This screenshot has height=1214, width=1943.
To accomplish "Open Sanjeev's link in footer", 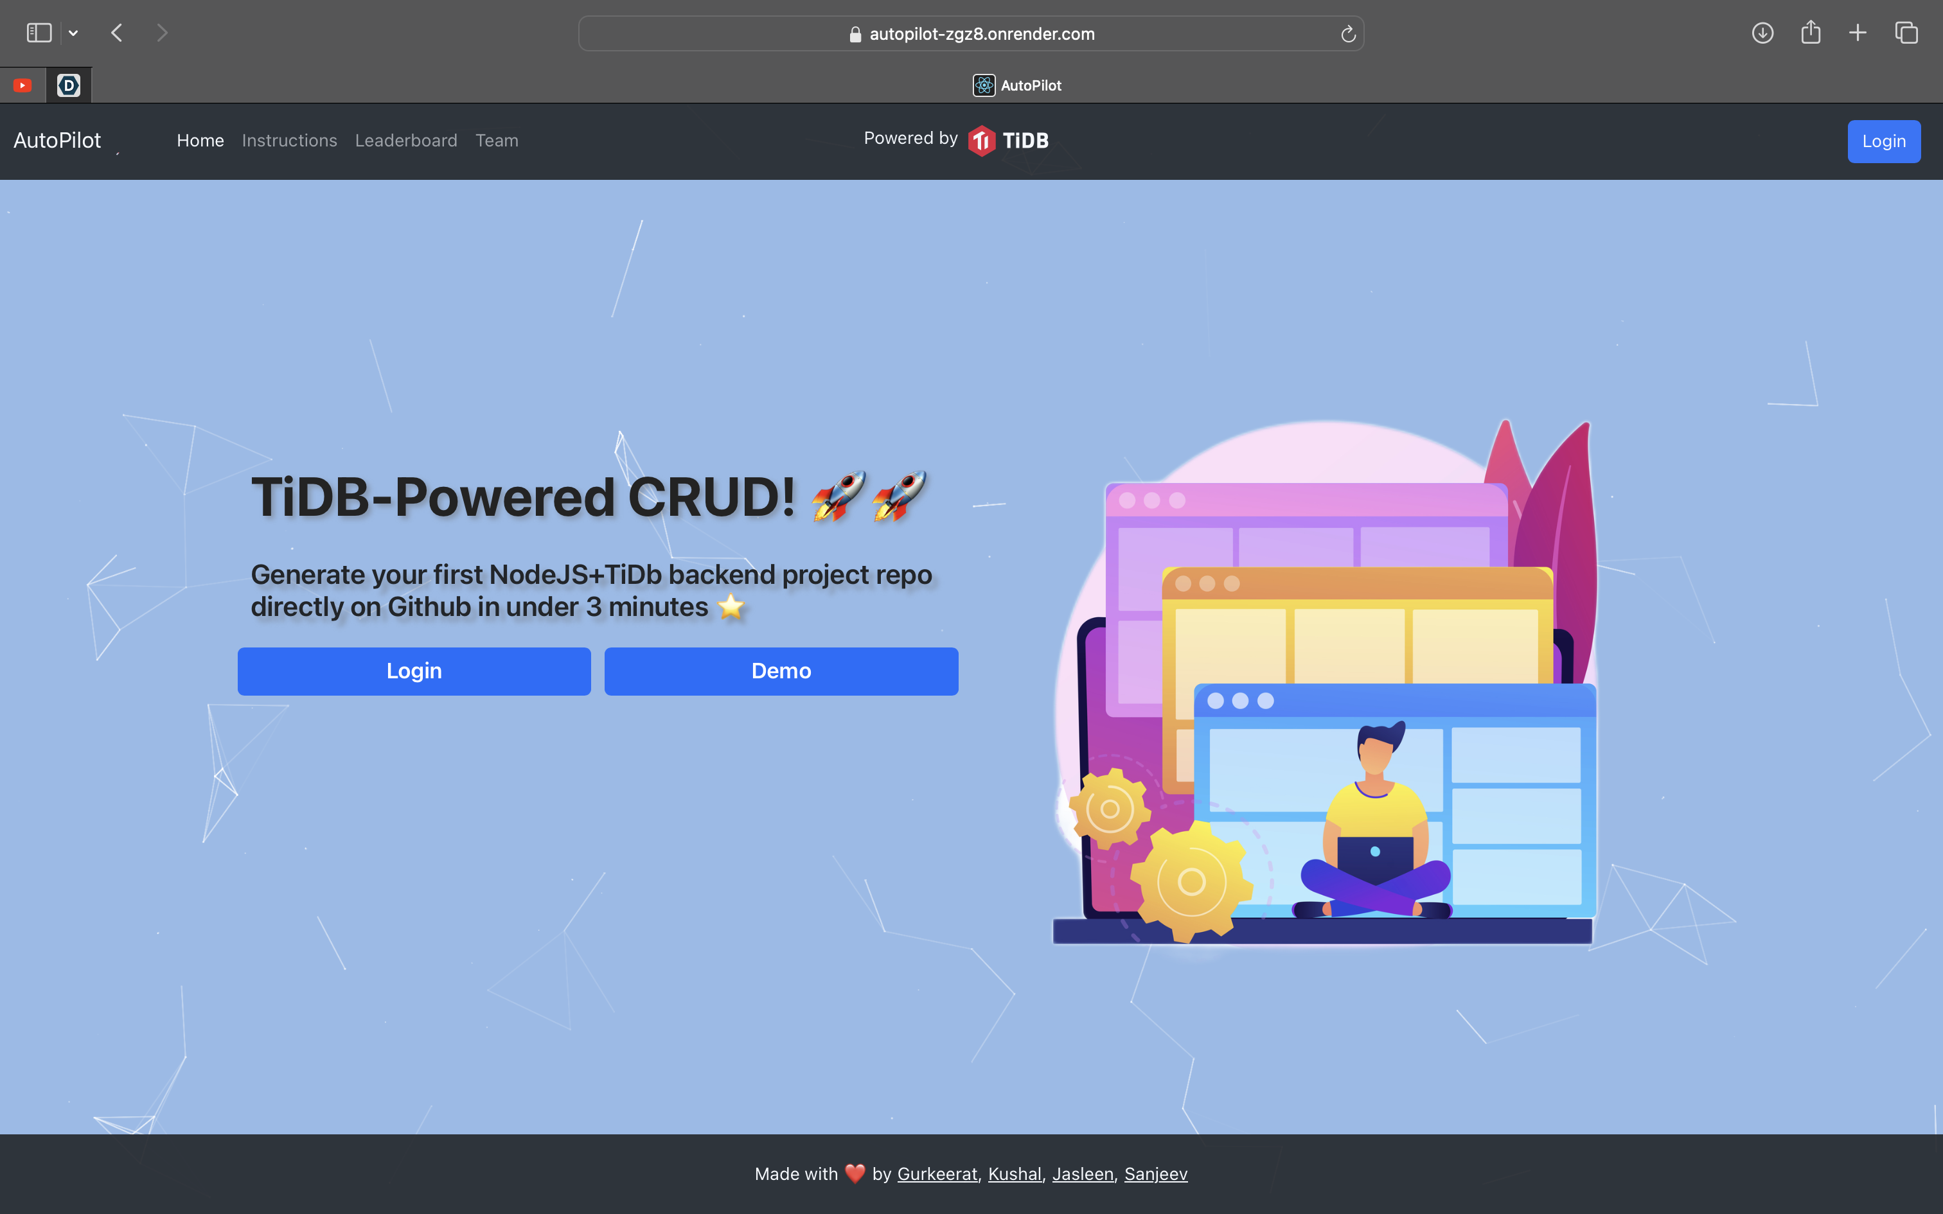I will click(x=1155, y=1174).
